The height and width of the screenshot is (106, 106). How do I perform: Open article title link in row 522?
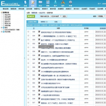pyautogui.click(x=51, y=83)
